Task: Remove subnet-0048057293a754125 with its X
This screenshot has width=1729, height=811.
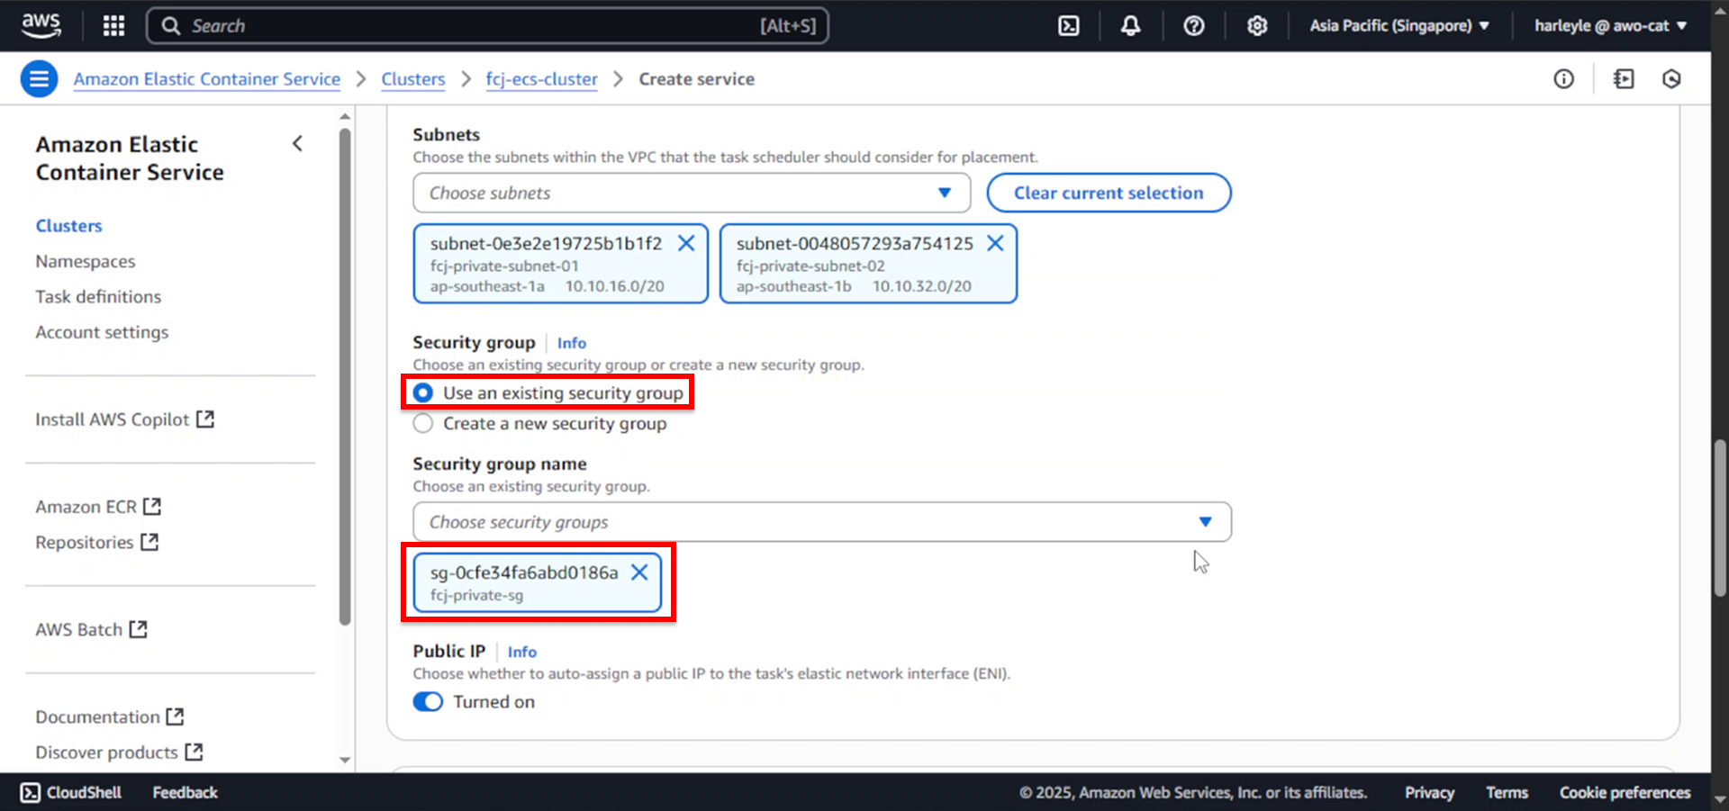Action: tap(995, 243)
